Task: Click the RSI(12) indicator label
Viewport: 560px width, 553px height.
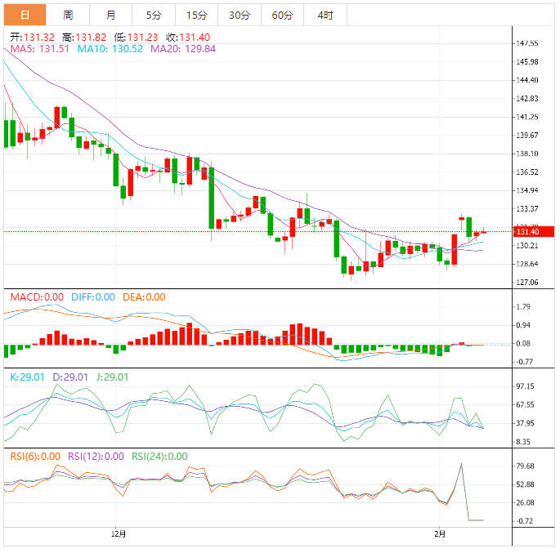Action: [x=96, y=457]
